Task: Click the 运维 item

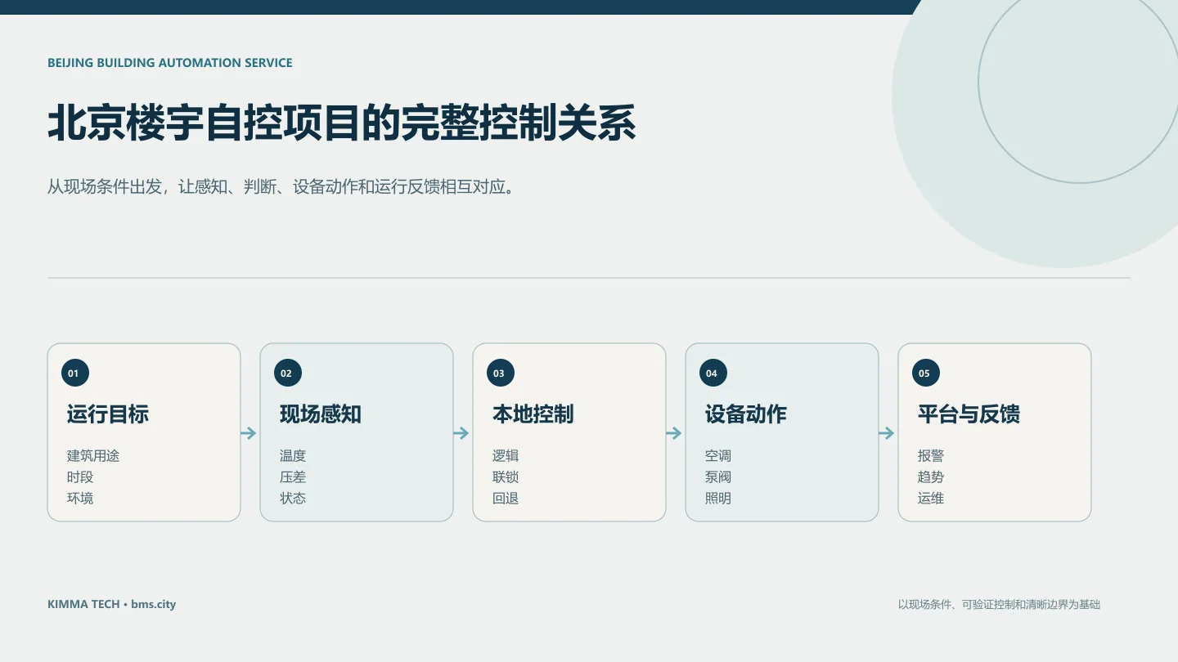Action: [931, 499]
